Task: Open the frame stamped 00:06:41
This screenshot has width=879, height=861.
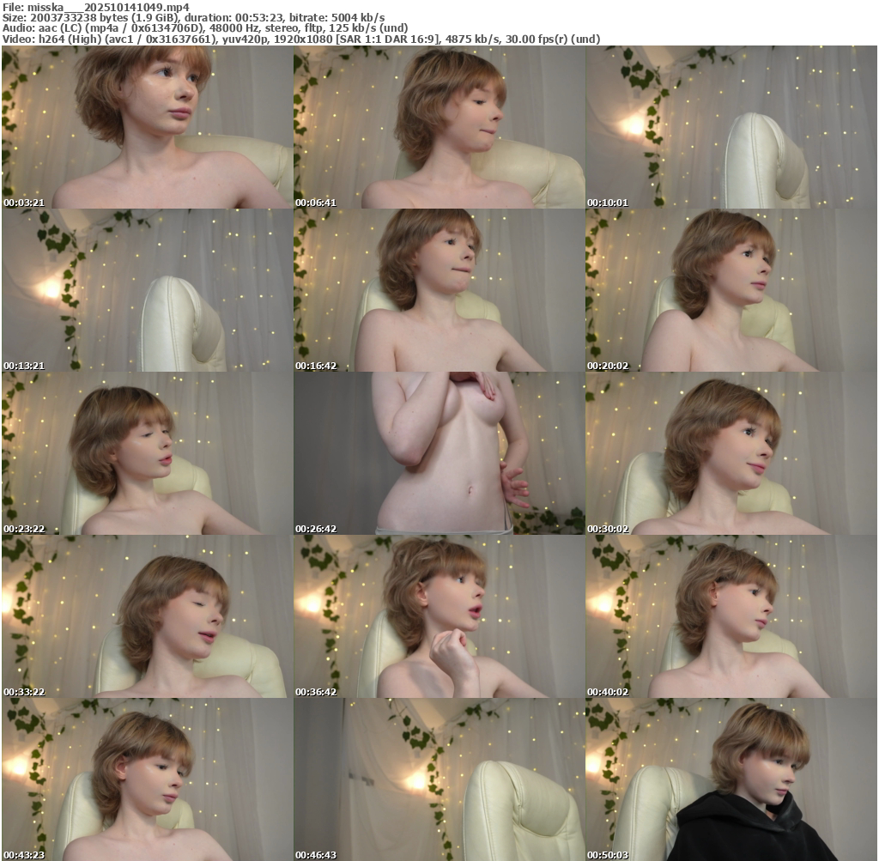Action: point(439,127)
